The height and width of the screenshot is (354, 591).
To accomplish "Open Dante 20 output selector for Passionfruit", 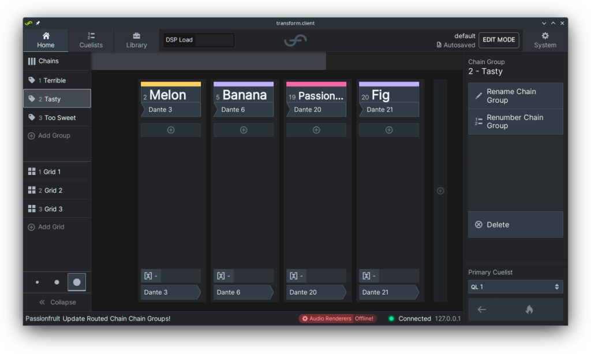I will [316, 292].
